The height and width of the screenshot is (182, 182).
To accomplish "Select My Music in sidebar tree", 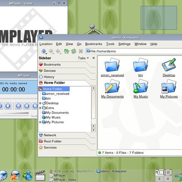I will [x=51, y=117].
